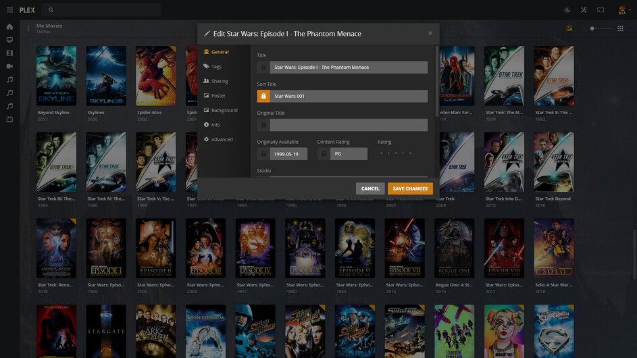Open the account dropdown arrow beside avatar
Image resolution: width=637 pixels, height=358 pixels.
[x=630, y=10]
